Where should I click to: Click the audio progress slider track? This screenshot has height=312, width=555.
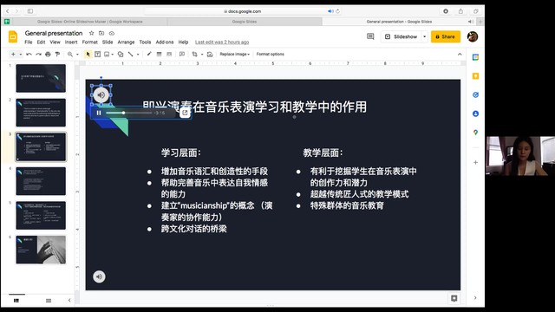pyautogui.click(x=129, y=113)
